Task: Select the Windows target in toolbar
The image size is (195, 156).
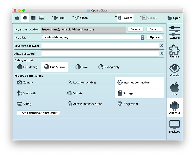Action: click(x=33, y=18)
